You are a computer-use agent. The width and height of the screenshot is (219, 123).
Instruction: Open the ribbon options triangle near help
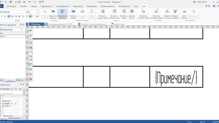(206, 6)
